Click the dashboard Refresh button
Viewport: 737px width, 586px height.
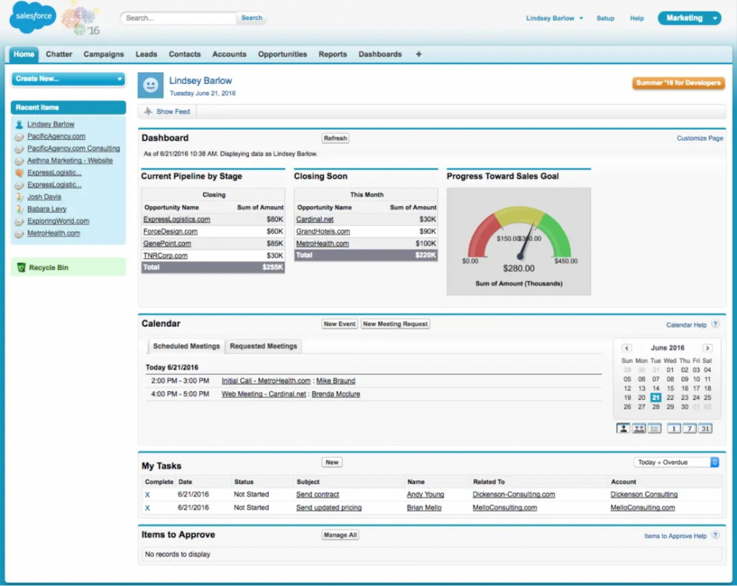335,138
